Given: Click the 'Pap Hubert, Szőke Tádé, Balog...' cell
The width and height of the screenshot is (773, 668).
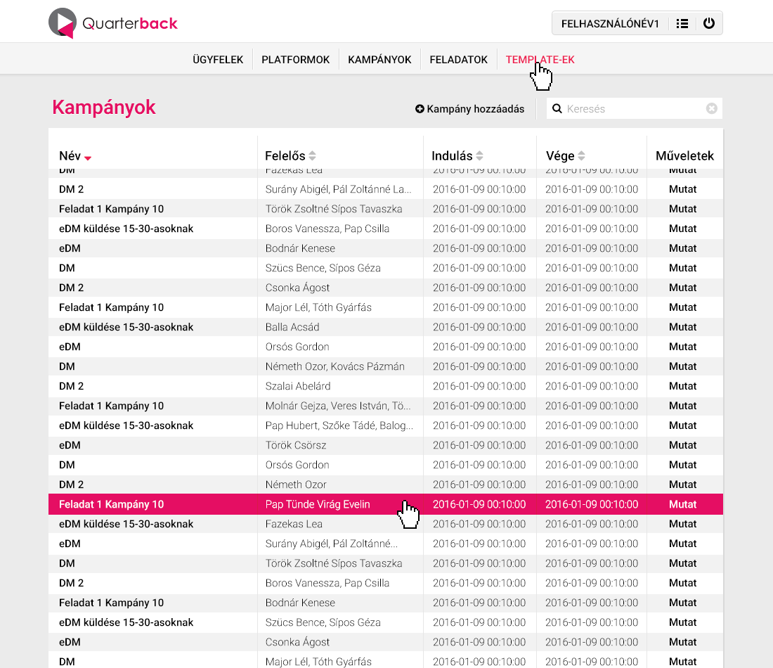Looking at the screenshot, I should coord(339,426).
